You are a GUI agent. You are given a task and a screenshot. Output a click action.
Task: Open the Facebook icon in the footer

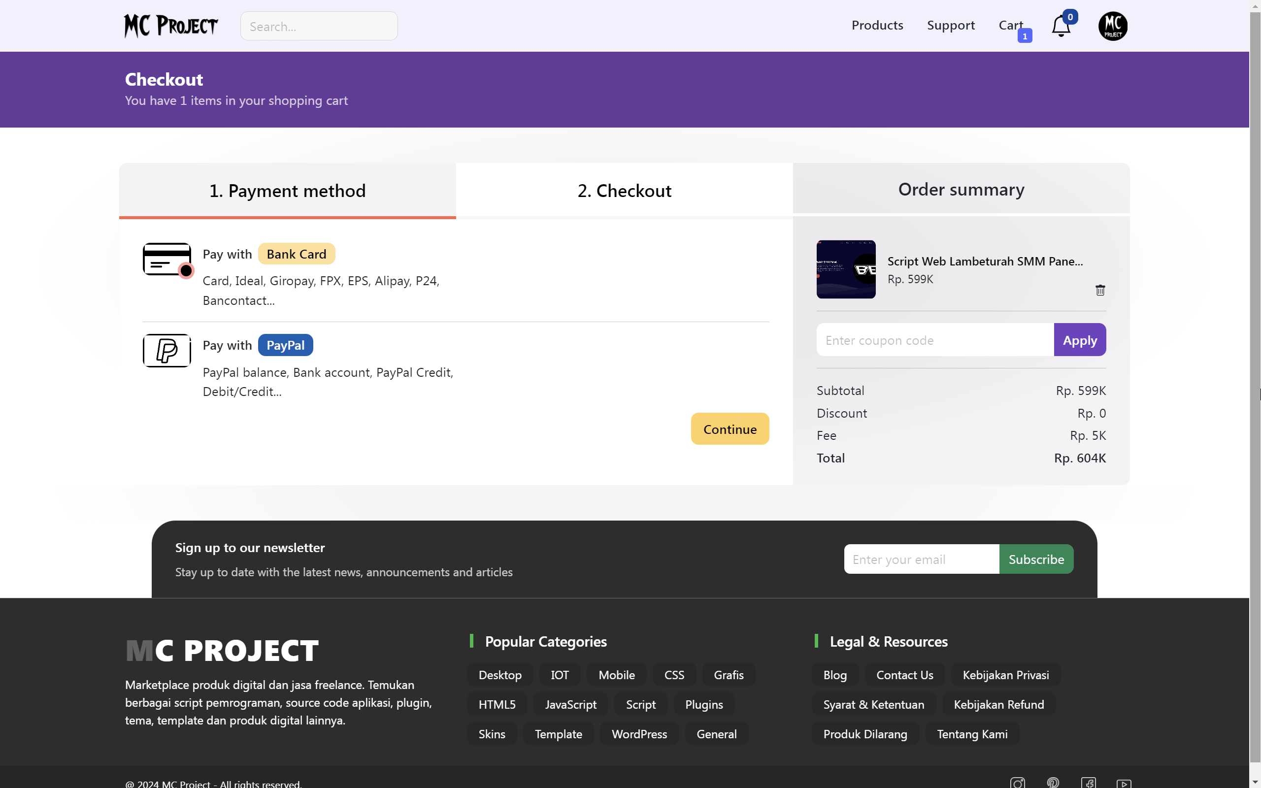tap(1089, 782)
